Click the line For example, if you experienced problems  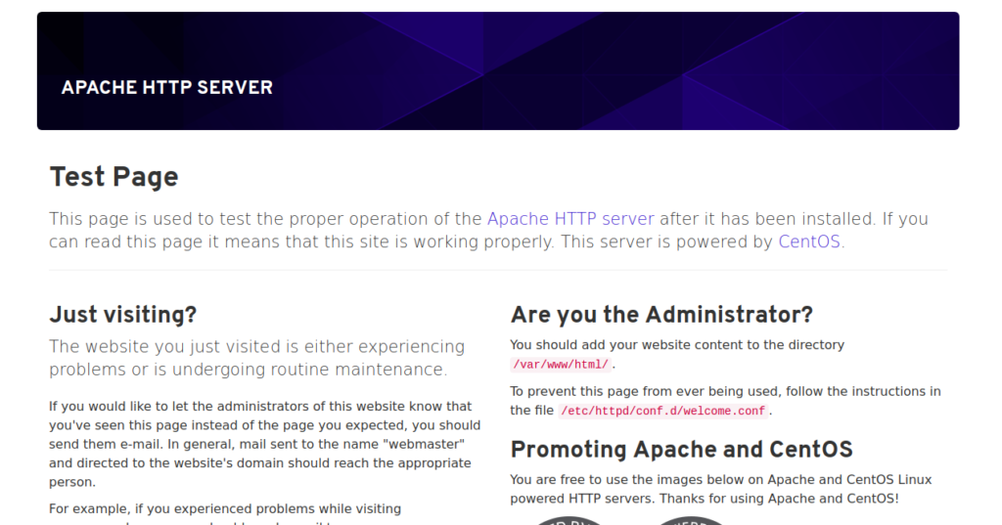point(225,509)
